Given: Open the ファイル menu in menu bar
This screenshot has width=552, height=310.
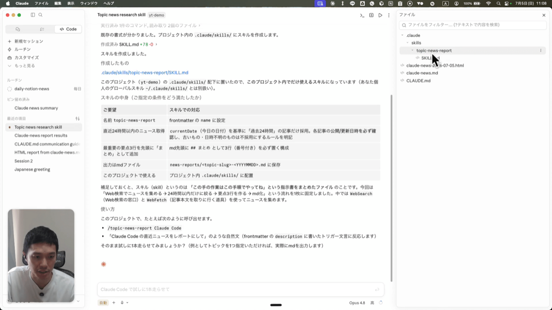Looking at the screenshot, I should 41,3.
